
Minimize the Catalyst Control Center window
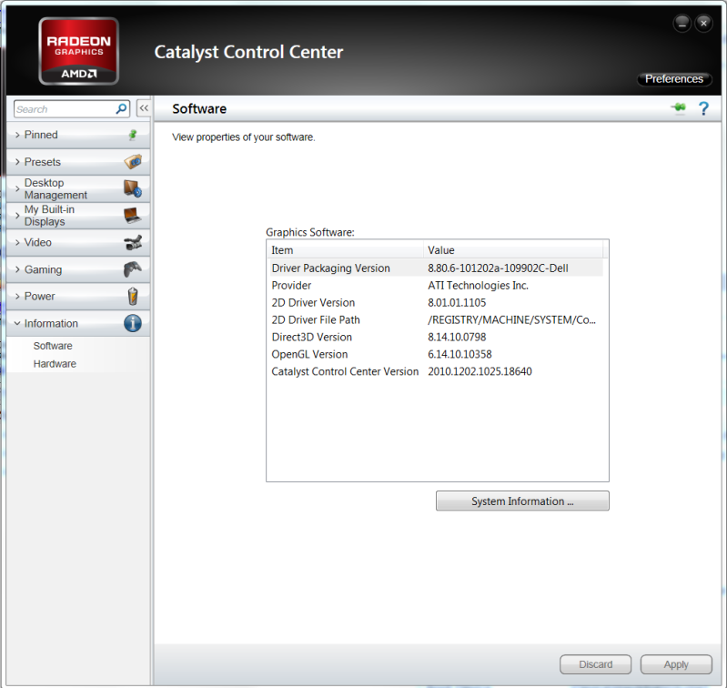[682, 23]
